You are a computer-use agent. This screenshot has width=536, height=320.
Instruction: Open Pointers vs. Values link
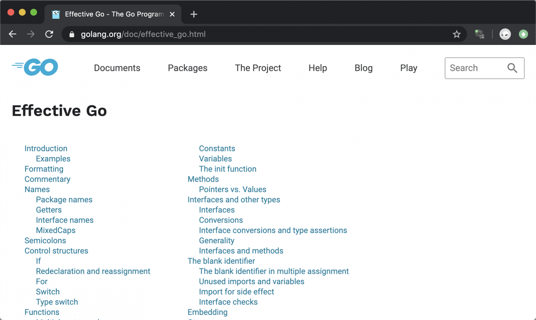[233, 189]
